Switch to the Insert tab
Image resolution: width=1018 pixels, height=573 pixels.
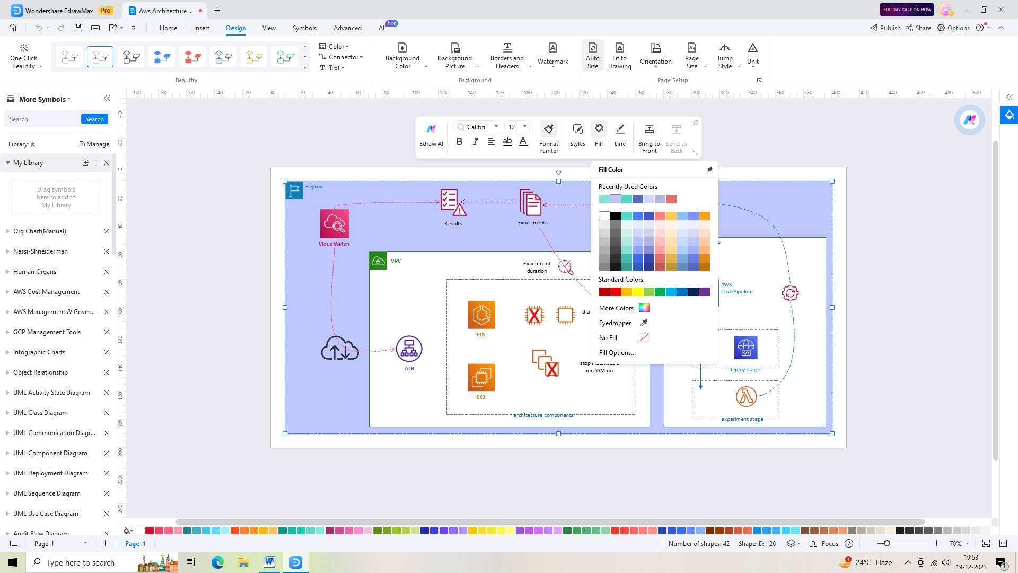click(201, 28)
